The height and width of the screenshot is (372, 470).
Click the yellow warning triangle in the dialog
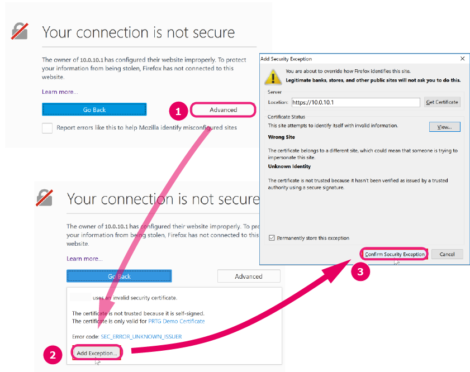(273, 77)
